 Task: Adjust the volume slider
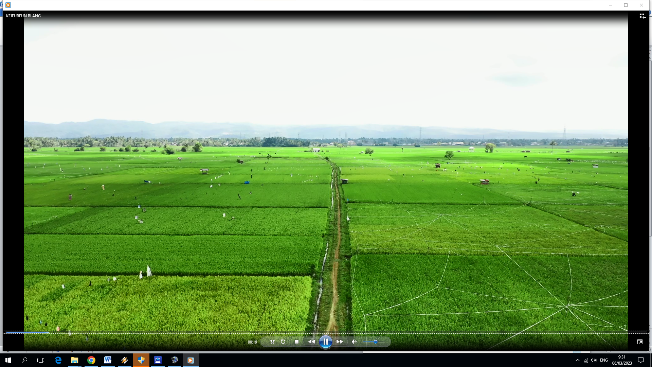(375, 342)
